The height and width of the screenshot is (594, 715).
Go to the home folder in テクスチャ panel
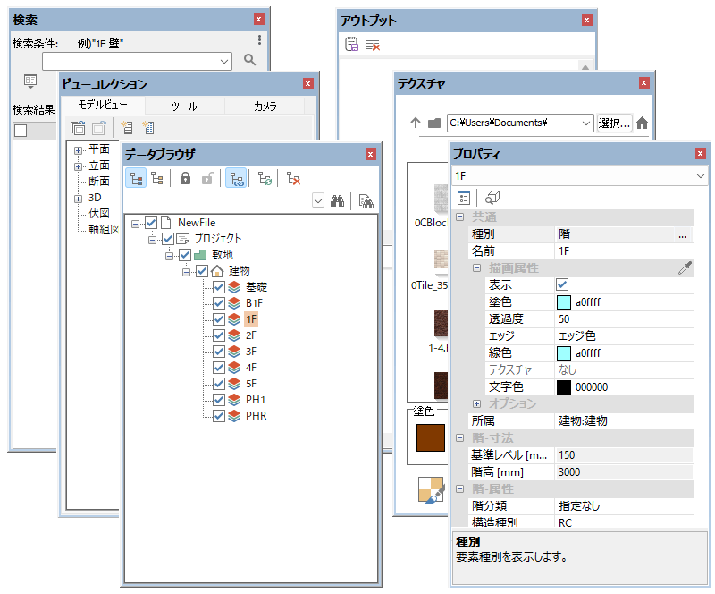642,123
